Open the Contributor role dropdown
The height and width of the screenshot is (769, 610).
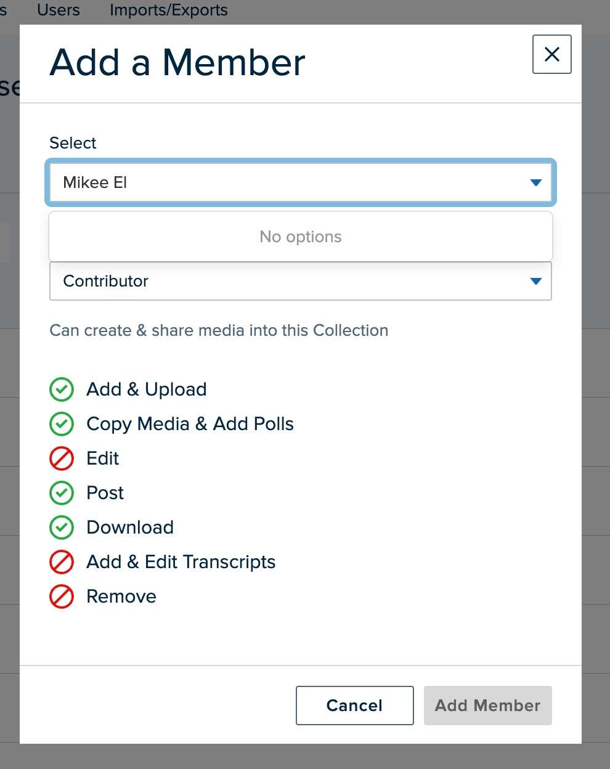(x=300, y=281)
